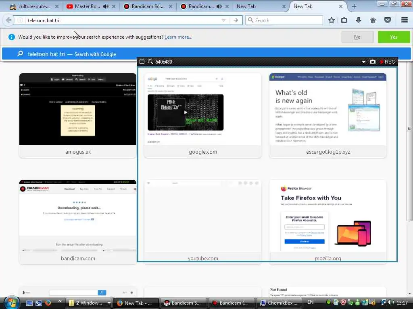
Task: Open the amogus.uk tile
Action: click(78, 115)
